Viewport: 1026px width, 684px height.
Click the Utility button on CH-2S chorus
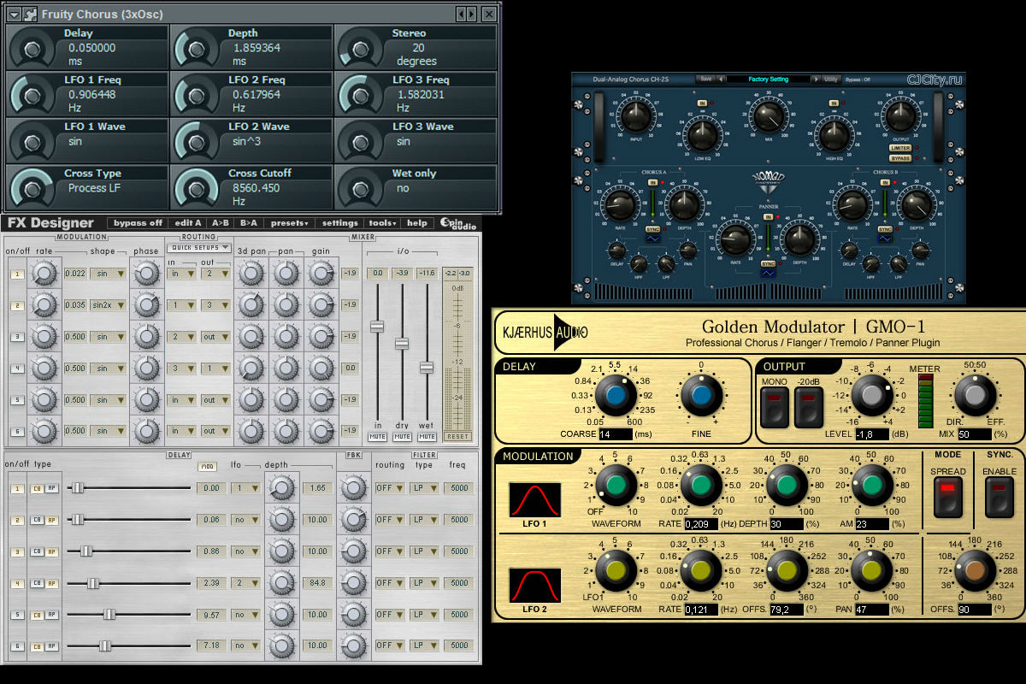coord(831,79)
